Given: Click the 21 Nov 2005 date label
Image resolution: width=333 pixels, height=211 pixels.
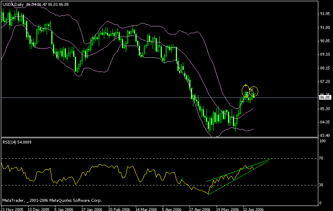Looking at the screenshot, I should pyautogui.click(x=12, y=209).
